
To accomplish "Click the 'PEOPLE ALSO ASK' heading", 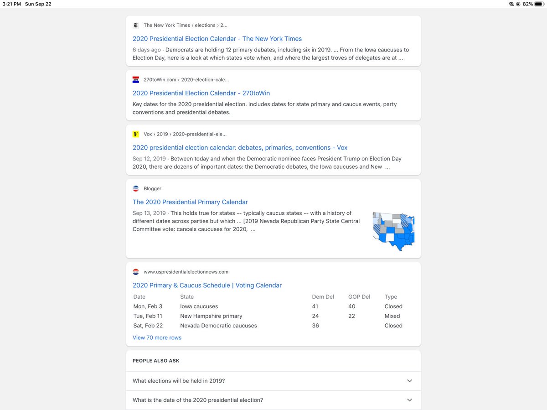I will (x=156, y=361).
